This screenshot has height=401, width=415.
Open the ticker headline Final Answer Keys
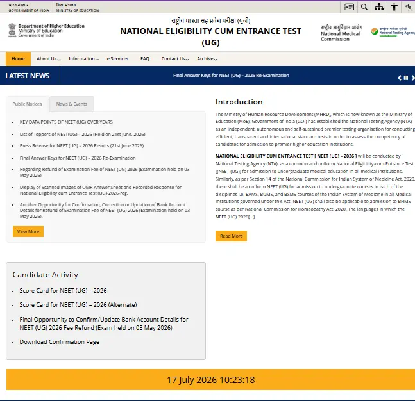231,76
